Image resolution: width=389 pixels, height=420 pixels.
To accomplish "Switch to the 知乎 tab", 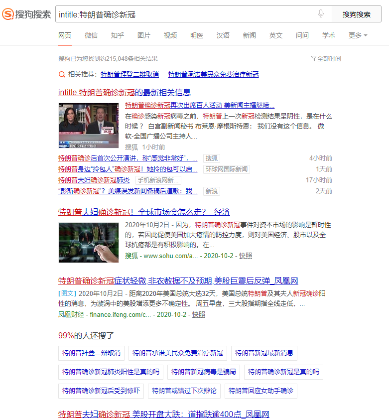I will click(x=117, y=35).
